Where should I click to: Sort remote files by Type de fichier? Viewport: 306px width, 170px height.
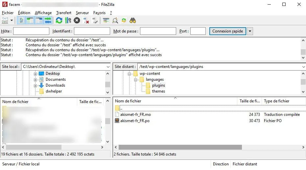coord(284,101)
